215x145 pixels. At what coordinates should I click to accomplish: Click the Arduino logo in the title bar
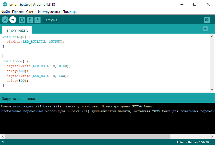coord(5,4)
